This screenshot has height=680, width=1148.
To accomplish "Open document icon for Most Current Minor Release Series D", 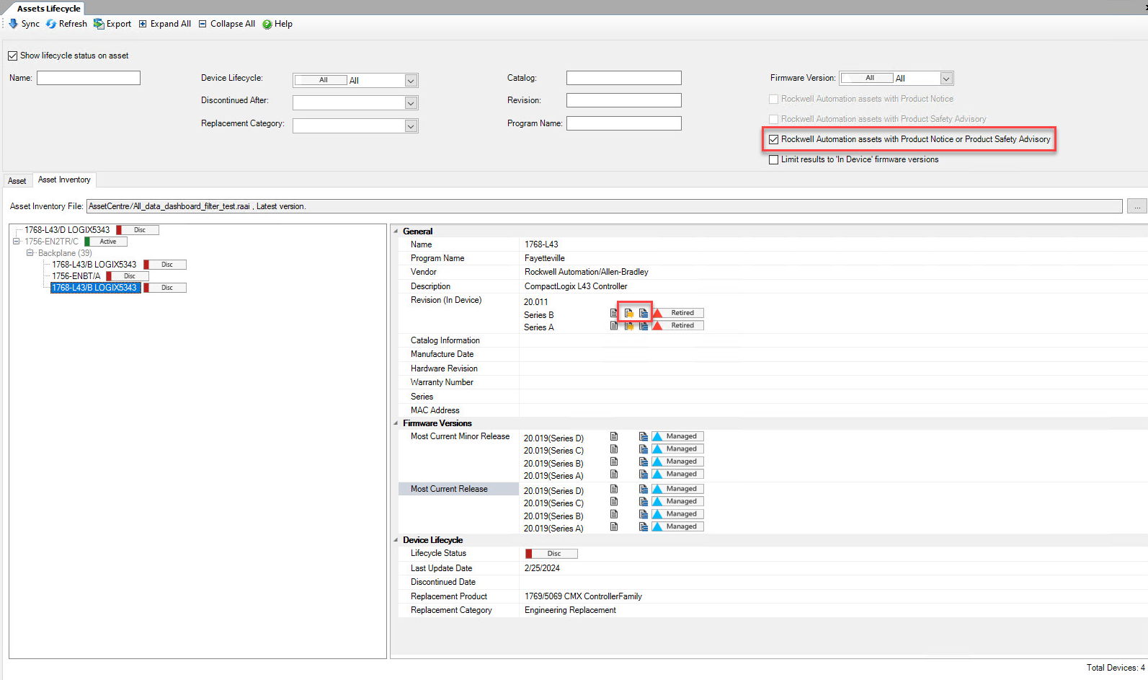I will coord(614,436).
